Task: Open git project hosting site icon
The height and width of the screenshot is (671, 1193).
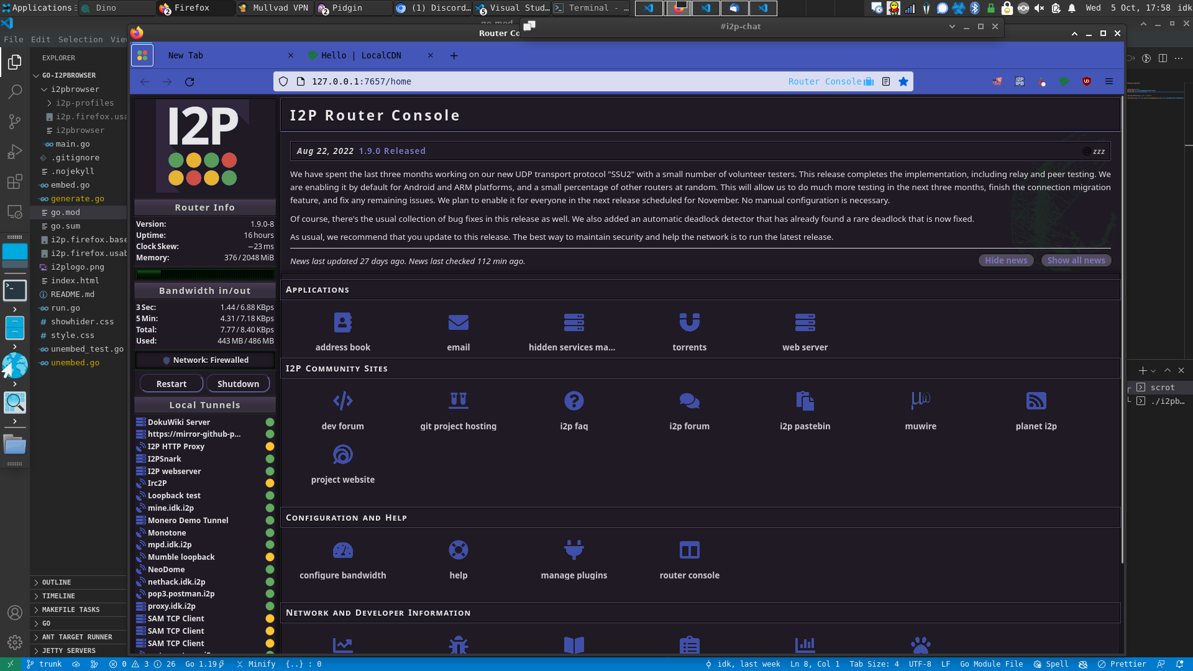Action: click(458, 401)
